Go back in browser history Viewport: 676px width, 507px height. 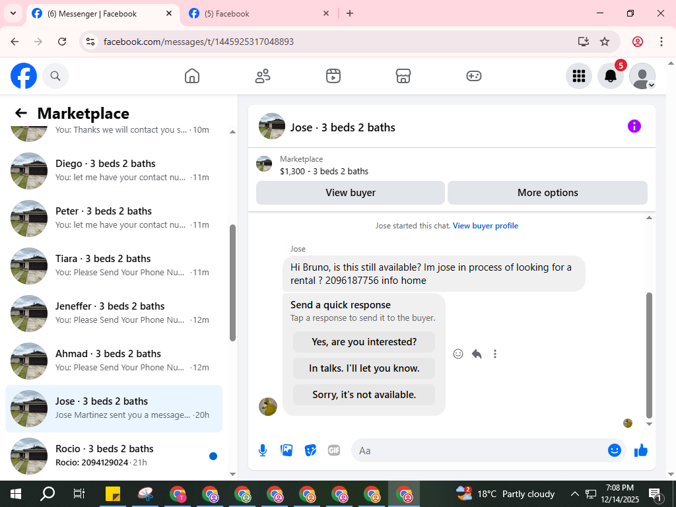[15, 42]
